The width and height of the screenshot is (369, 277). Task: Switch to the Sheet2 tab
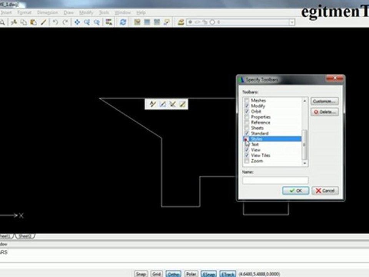point(25,236)
